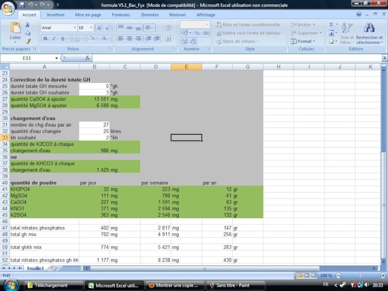The image size is (388, 291).
Task: Apply percent style format
Action: click(197, 33)
